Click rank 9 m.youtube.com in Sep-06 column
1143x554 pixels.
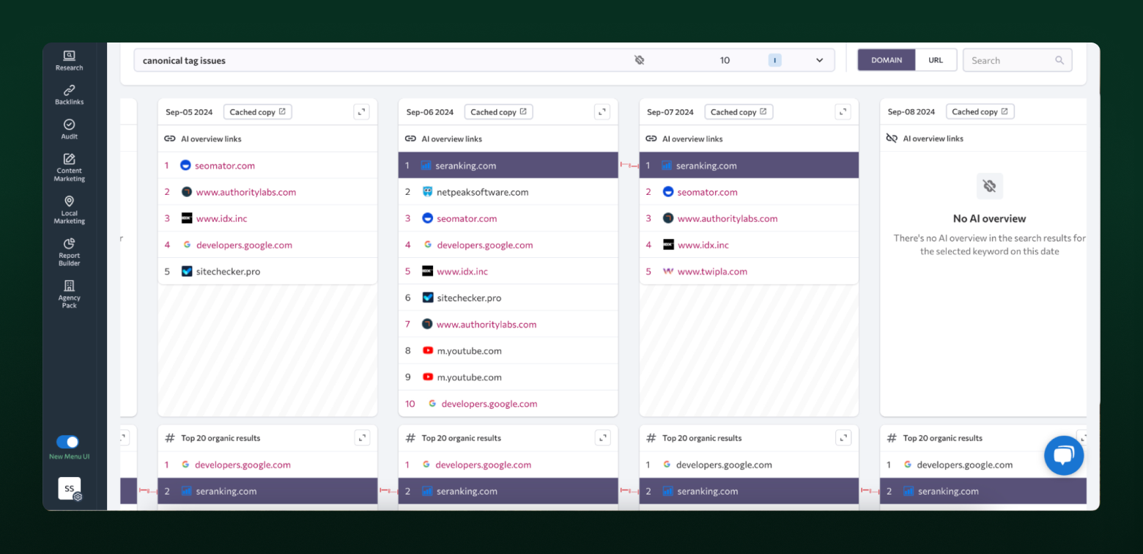(469, 377)
